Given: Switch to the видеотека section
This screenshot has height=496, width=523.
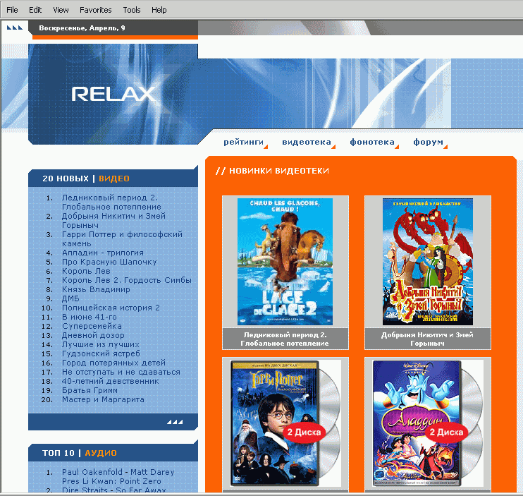Looking at the screenshot, I should coord(306,142).
